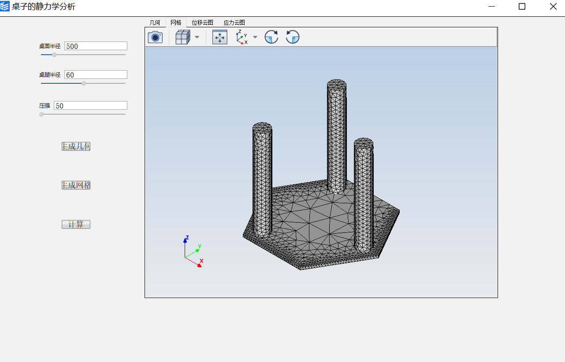Click the XYZ axis triad in viewport
565x362 pixels.
pos(193,252)
